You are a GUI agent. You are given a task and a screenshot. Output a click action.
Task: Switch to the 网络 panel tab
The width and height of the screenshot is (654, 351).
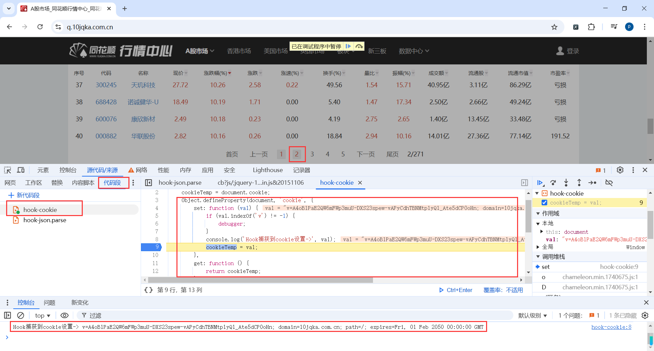point(138,170)
